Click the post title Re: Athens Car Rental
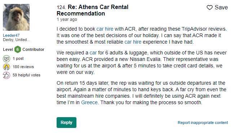 click(x=93, y=10)
